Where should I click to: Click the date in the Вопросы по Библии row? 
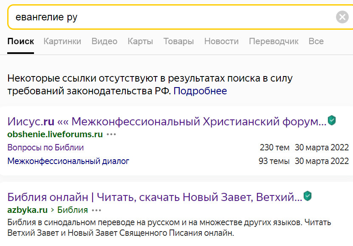322,148
